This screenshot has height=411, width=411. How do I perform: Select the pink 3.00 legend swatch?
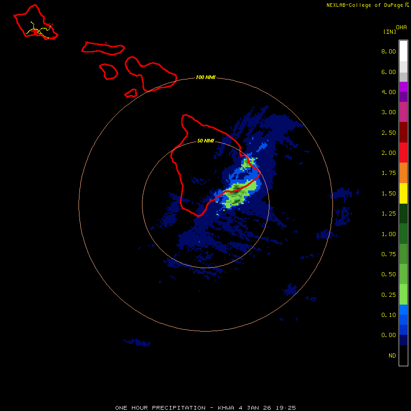403,112
